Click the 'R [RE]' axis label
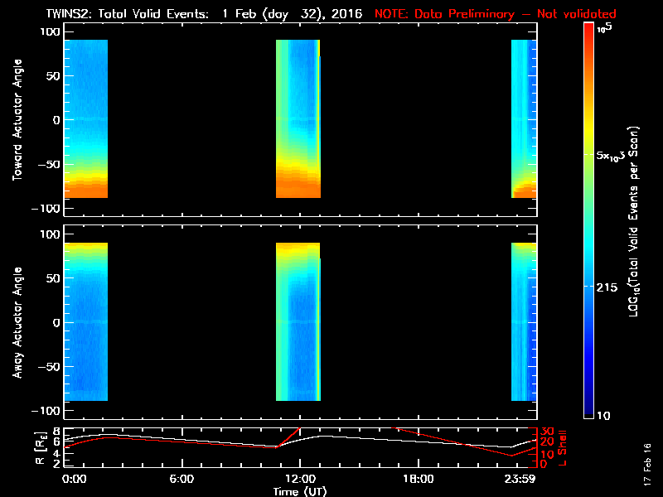This screenshot has height=497, width=663. [x=41, y=447]
